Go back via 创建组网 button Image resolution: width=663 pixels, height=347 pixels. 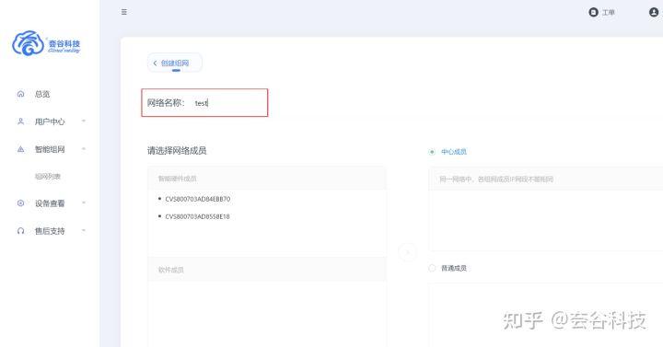point(175,63)
